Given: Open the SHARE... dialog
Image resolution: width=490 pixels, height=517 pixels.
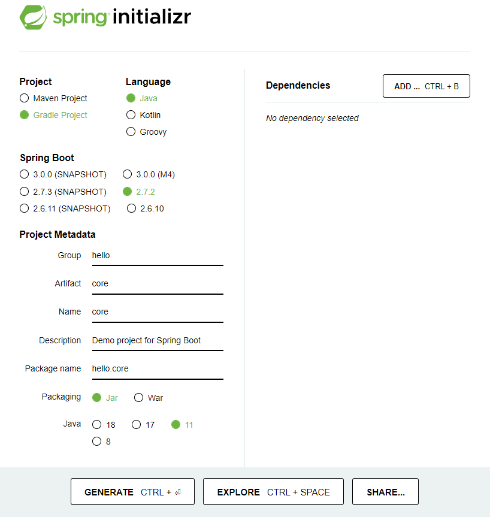Looking at the screenshot, I should [x=386, y=492].
